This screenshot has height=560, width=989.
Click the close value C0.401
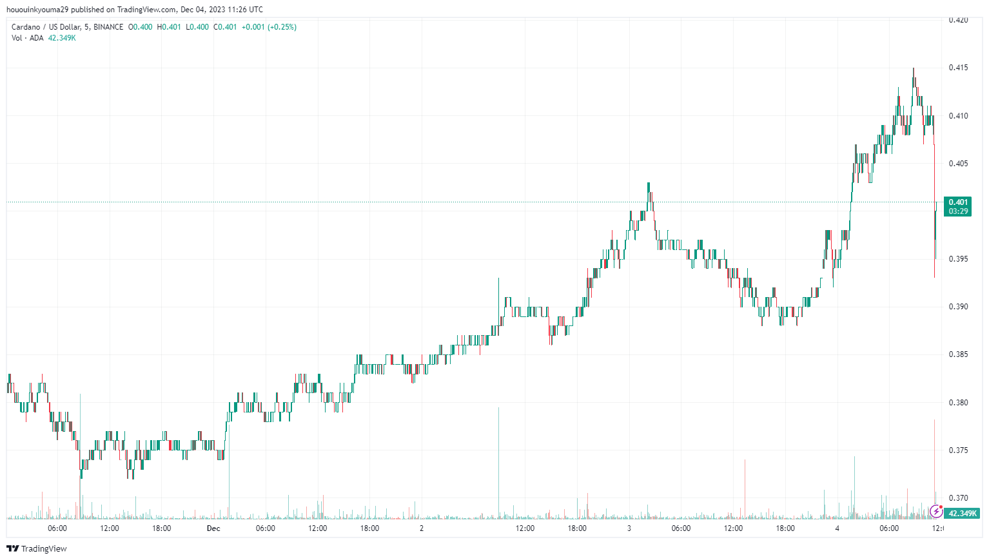pos(225,27)
